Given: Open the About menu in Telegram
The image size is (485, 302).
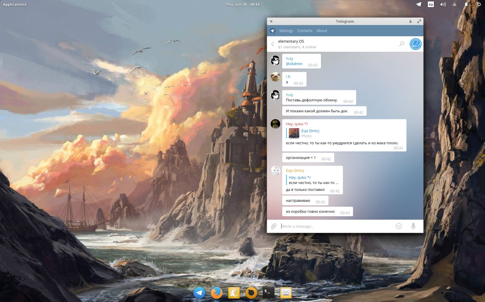Looking at the screenshot, I should [x=322, y=31].
